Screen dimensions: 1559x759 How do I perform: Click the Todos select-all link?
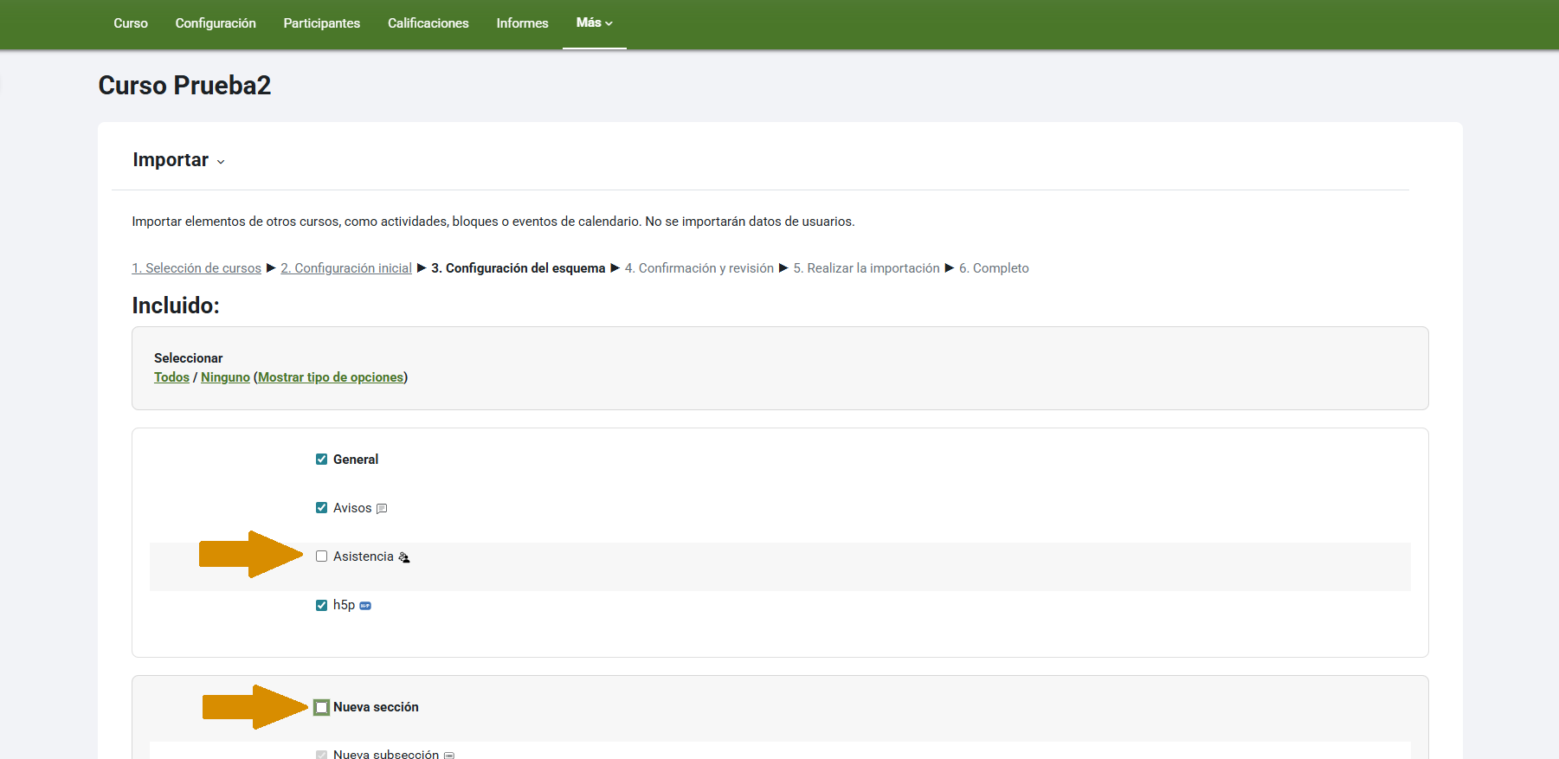tap(171, 377)
